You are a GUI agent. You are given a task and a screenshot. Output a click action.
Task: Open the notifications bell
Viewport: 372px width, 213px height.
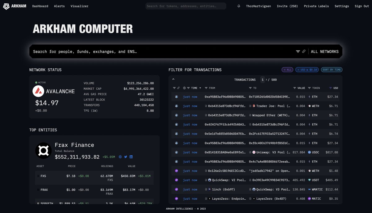point(239,6)
